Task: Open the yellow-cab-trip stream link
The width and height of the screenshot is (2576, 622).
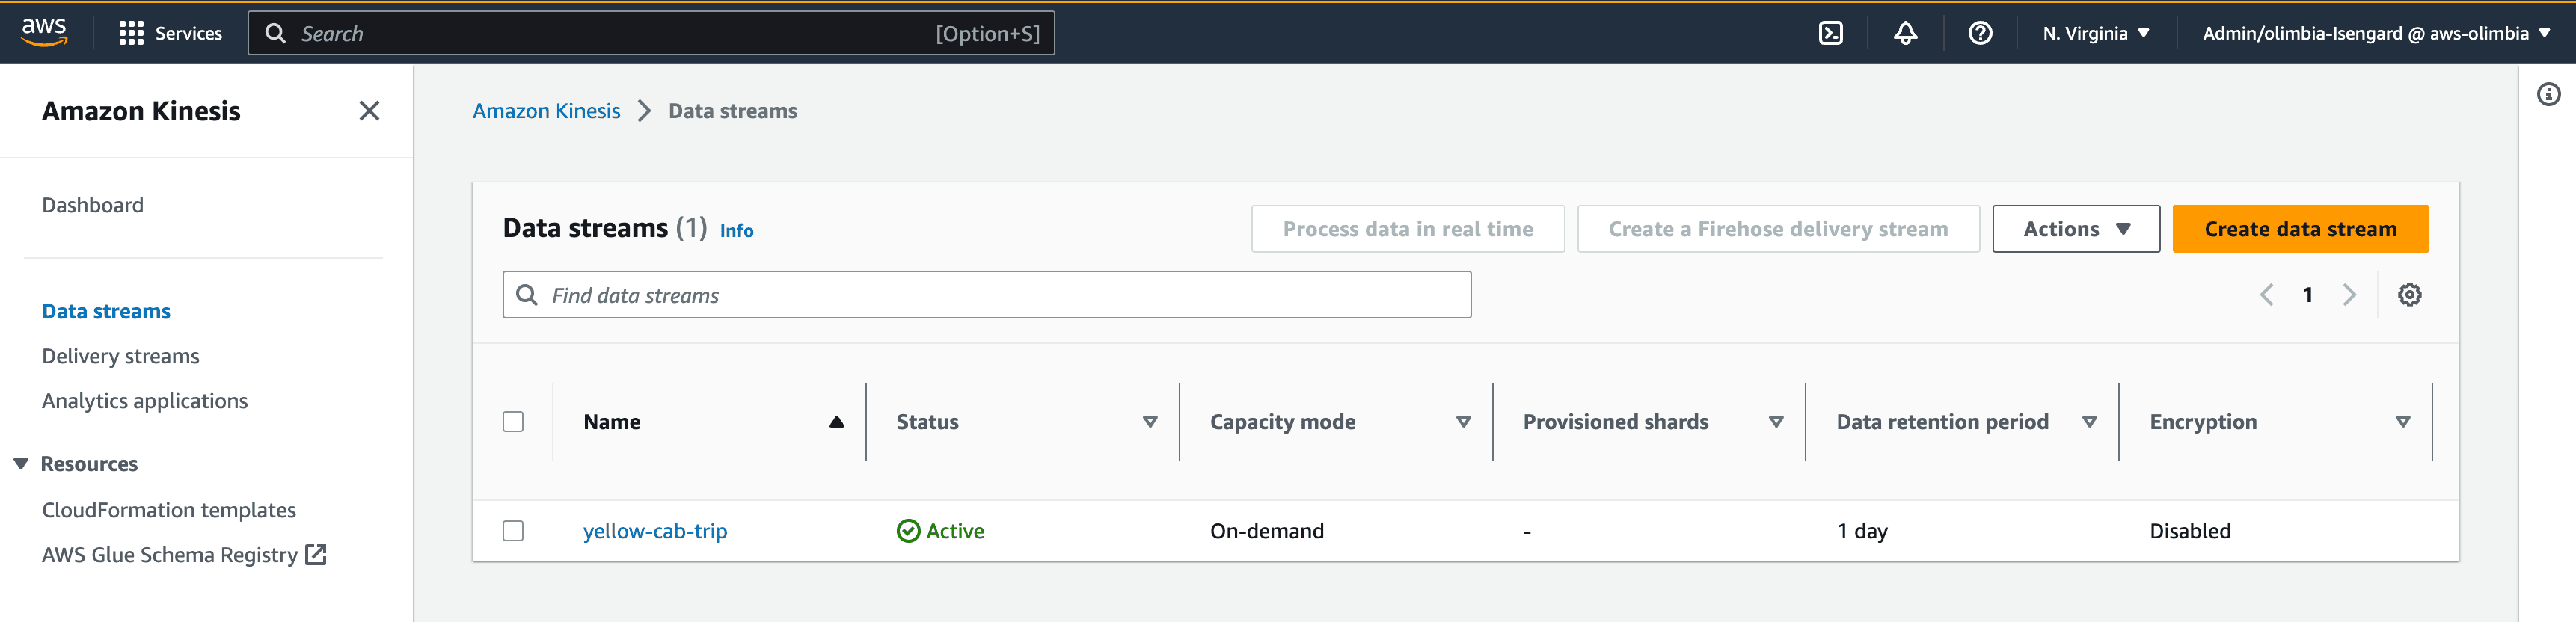Action: (655, 531)
